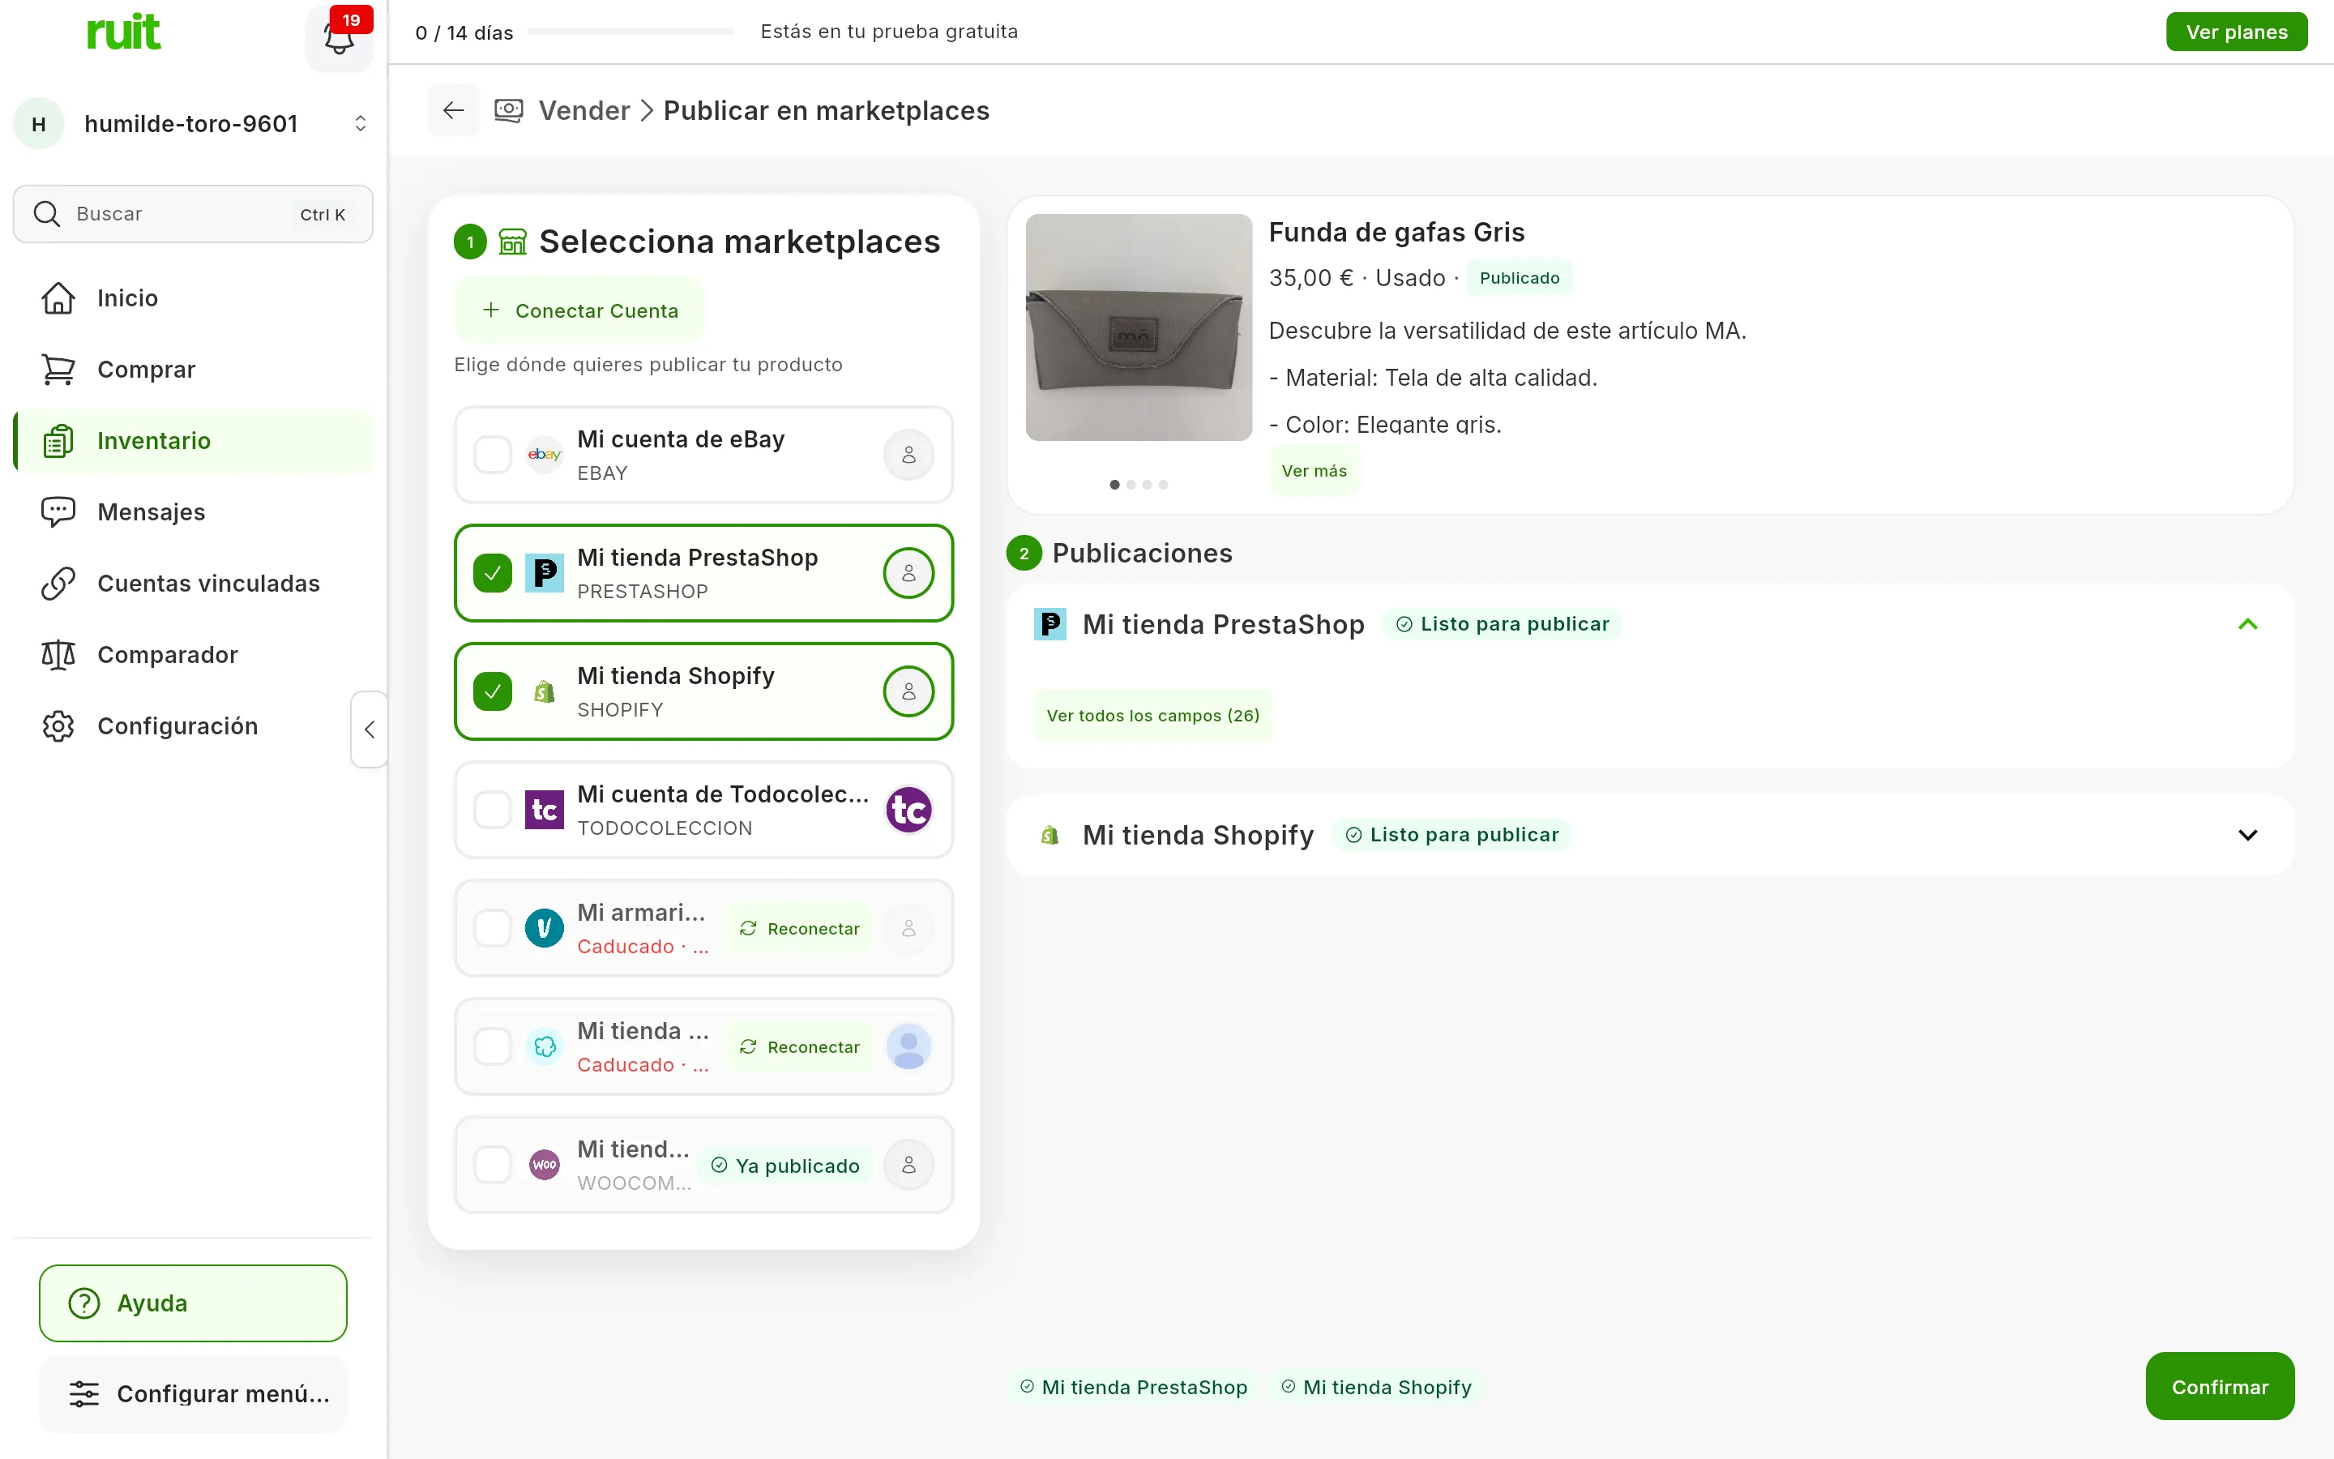Click the user icon on the Shopify card
2334x1459 pixels.
coord(908,692)
